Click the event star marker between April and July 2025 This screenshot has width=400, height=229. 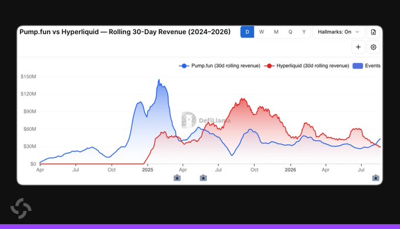pyautogui.click(x=203, y=178)
